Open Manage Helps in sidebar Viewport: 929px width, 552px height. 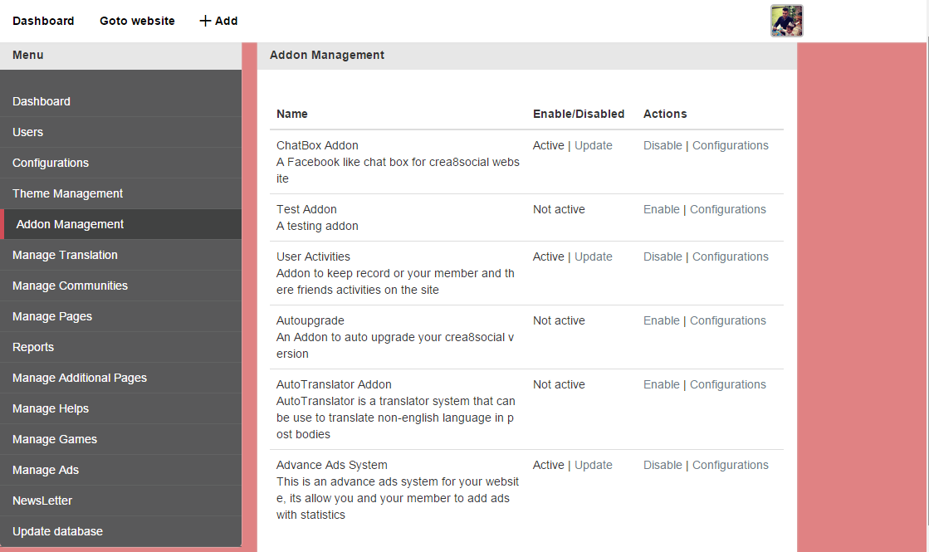pyautogui.click(x=121, y=408)
